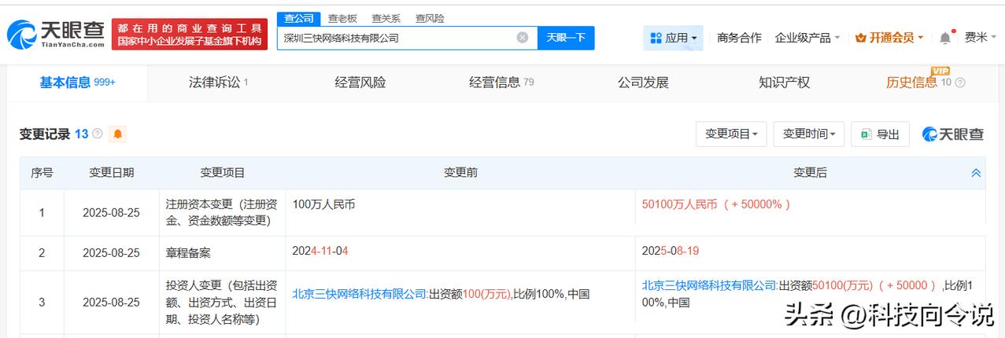Viewport: 1005px width, 338px height.
Task: Switch to the 经营信息 tab
Action: click(x=501, y=83)
